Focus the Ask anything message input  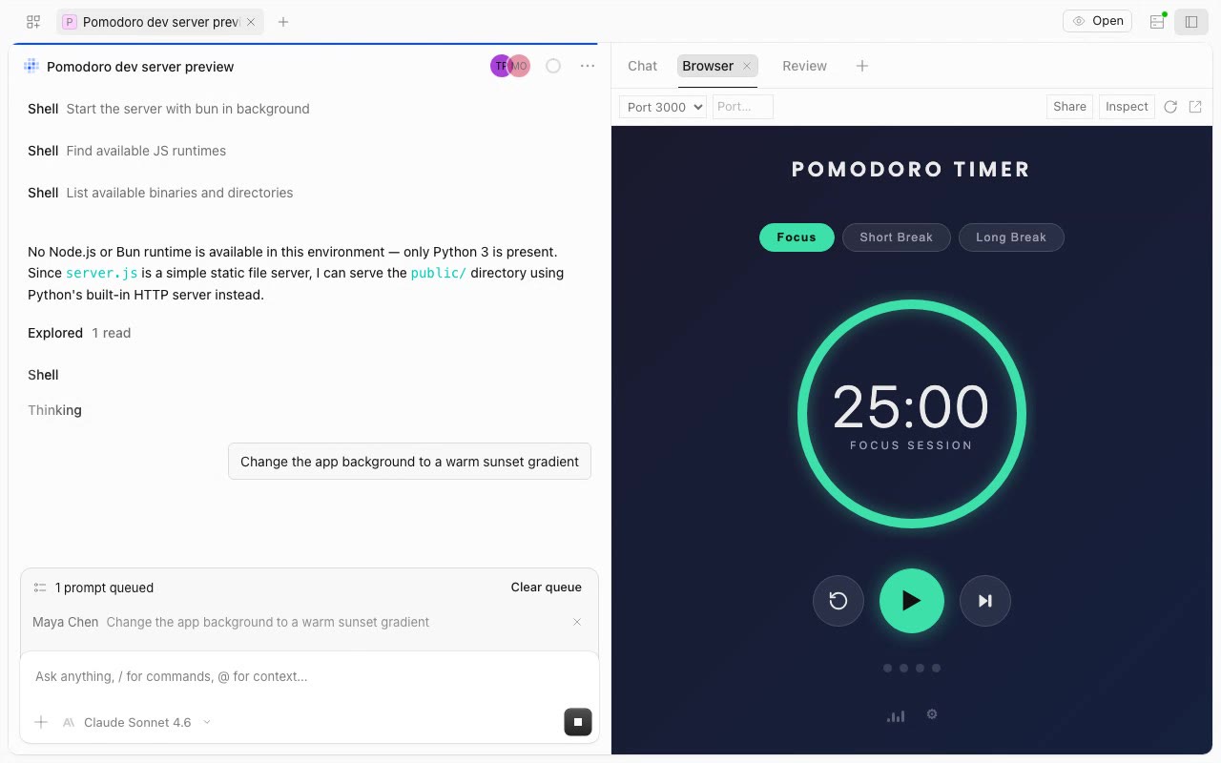point(309,676)
